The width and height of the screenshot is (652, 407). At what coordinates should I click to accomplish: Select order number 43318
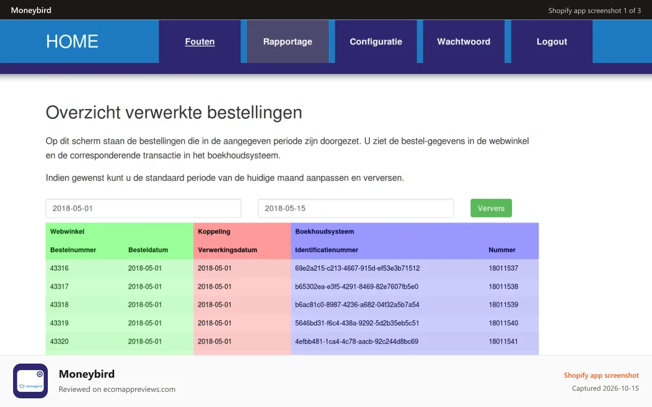click(59, 305)
